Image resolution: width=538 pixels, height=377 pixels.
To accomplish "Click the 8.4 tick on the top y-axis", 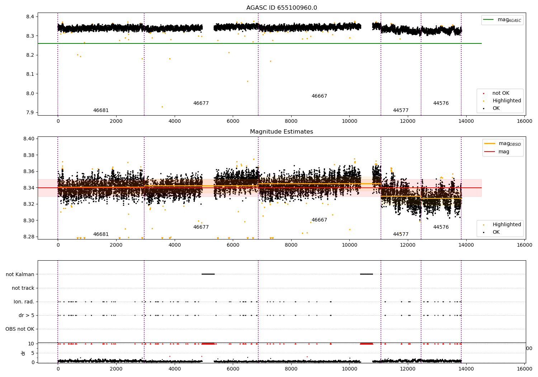I will pyautogui.click(x=30, y=17).
